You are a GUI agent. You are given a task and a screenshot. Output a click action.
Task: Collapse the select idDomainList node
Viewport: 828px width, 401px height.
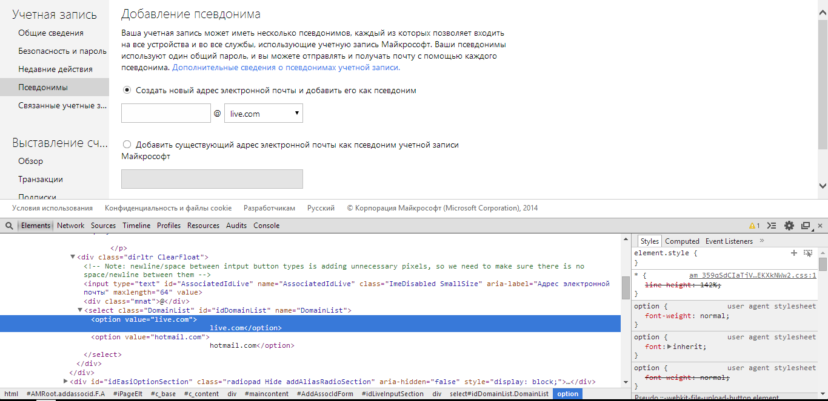pos(80,310)
